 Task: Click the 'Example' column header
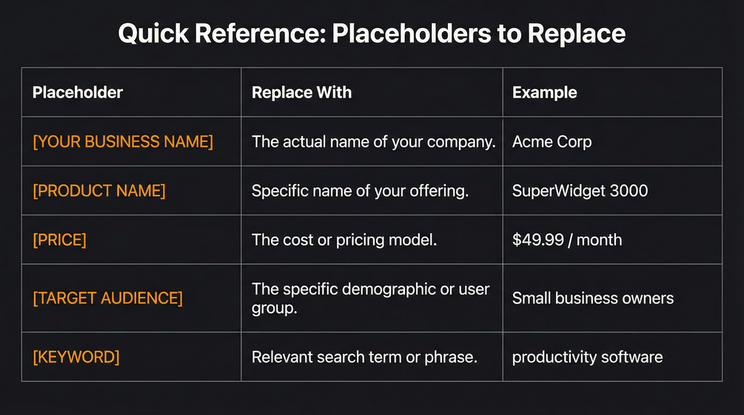(x=544, y=92)
